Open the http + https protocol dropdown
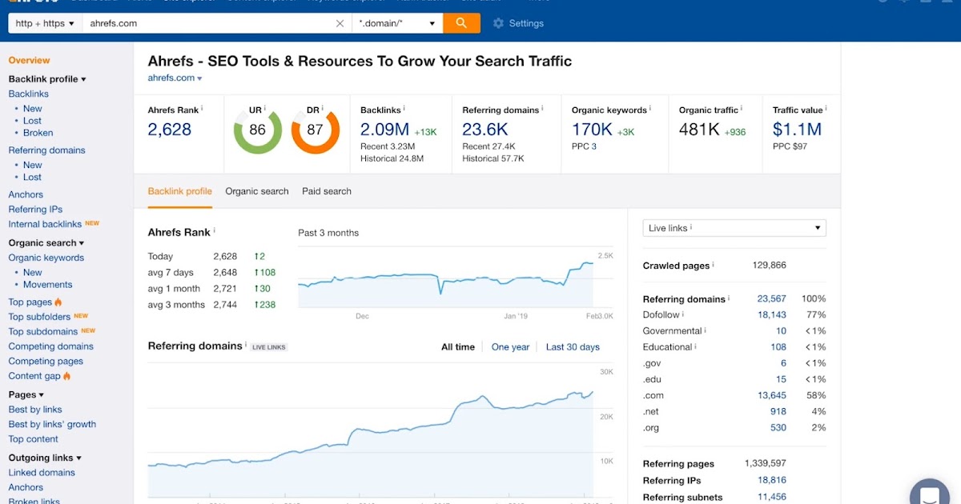The width and height of the screenshot is (961, 504). pyautogui.click(x=44, y=23)
